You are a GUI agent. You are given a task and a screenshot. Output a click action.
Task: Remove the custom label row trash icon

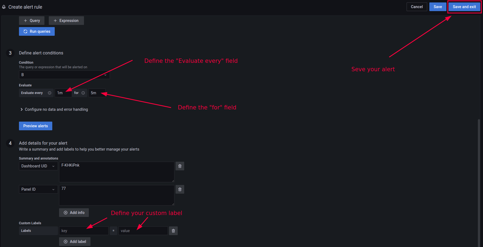173,231
